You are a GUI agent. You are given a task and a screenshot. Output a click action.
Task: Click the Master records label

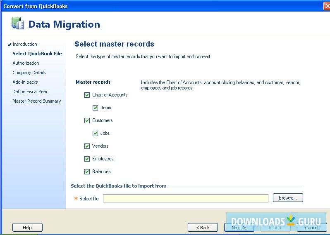click(x=93, y=82)
